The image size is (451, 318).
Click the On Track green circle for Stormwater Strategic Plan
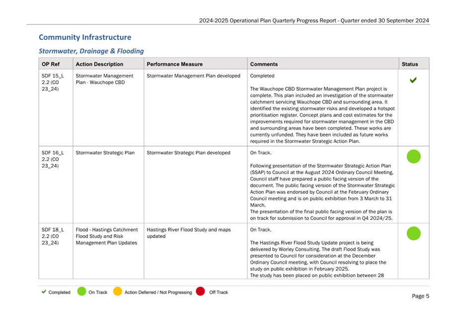[x=414, y=157]
